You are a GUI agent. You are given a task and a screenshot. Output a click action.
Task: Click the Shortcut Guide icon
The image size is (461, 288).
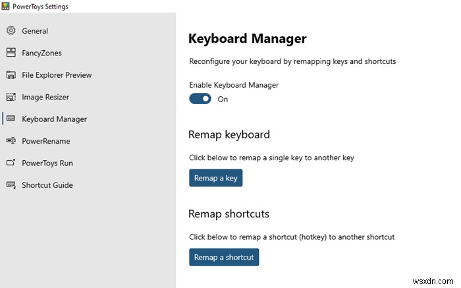point(11,185)
